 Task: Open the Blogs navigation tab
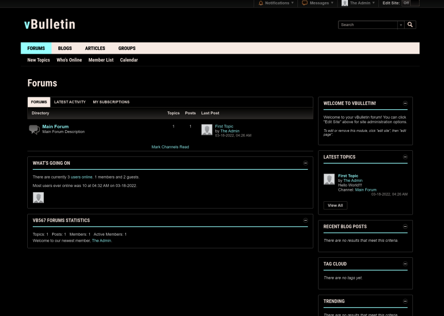(65, 48)
